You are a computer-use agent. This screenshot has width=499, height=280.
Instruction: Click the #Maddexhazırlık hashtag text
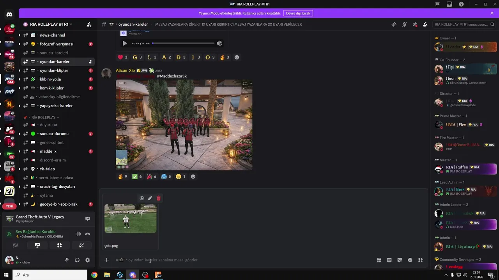172,76
